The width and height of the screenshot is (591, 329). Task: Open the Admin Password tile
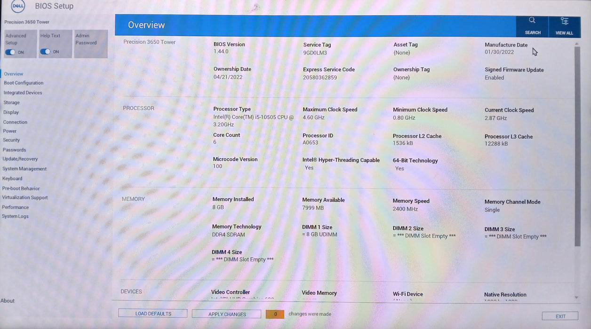[91, 44]
